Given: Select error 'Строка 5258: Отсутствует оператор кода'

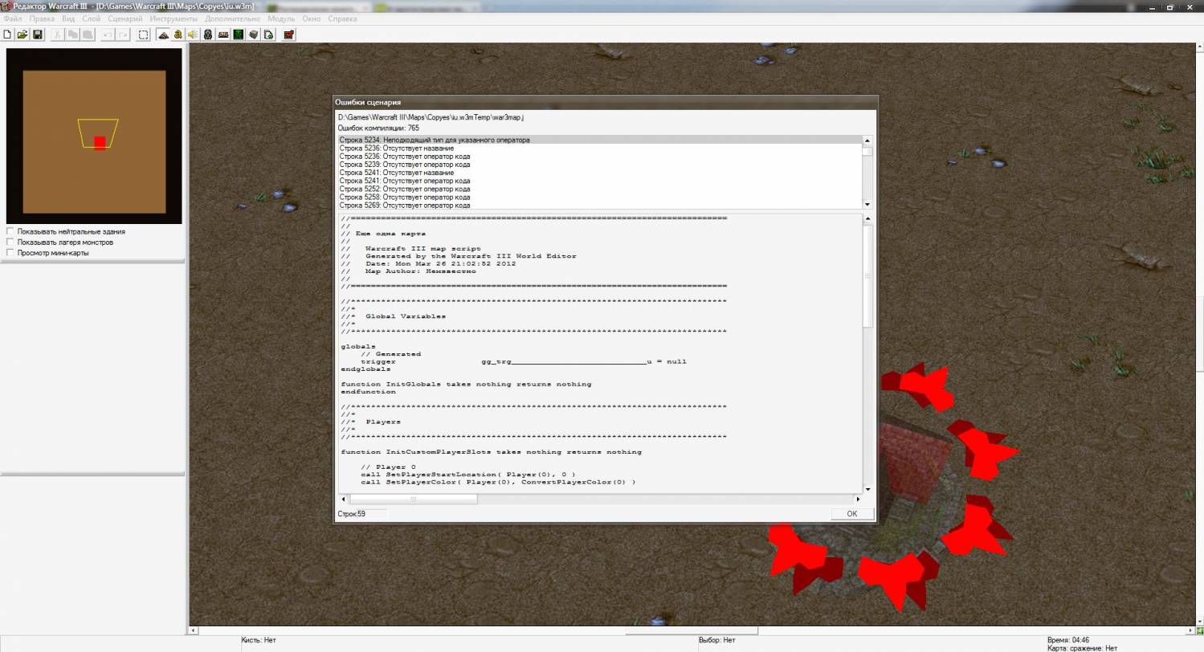Looking at the screenshot, I should [600, 197].
